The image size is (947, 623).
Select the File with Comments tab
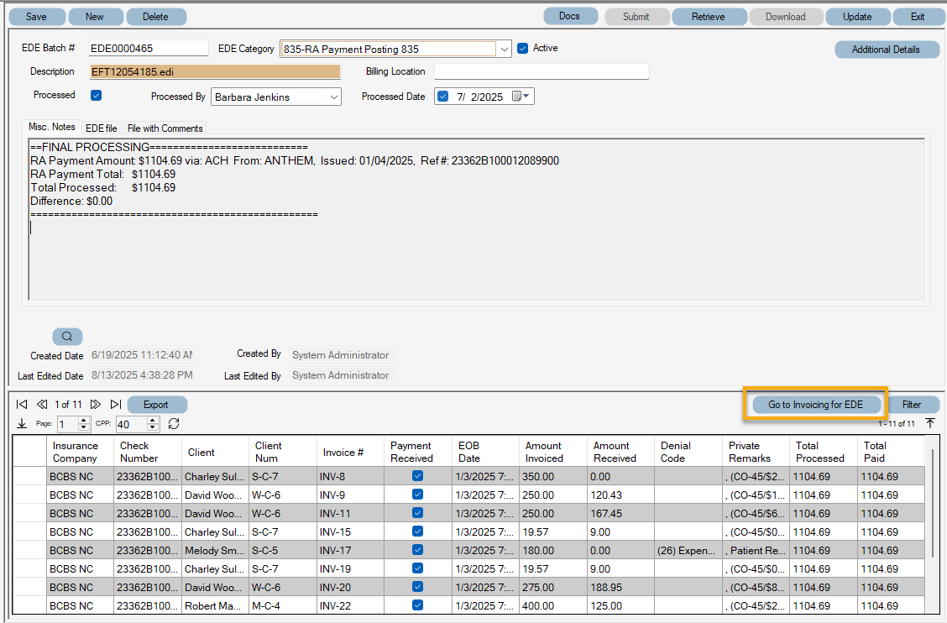pos(165,128)
